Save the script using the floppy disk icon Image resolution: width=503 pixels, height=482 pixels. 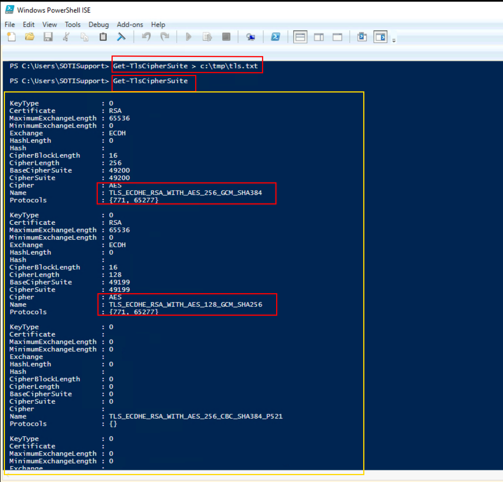[x=48, y=37]
